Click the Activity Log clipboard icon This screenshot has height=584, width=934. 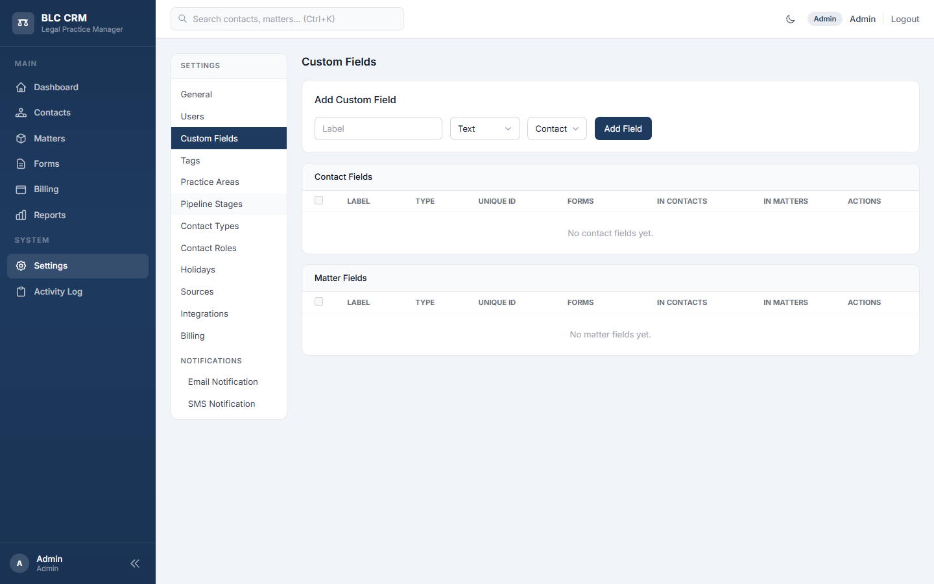click(21, 292)
